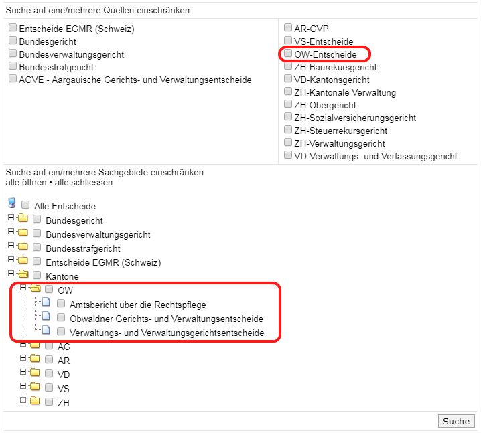The width and height of the screenshot is (481, 433).
Task: Check the ZH-Steuerrekursgericht checkbox
Action: 288,129
